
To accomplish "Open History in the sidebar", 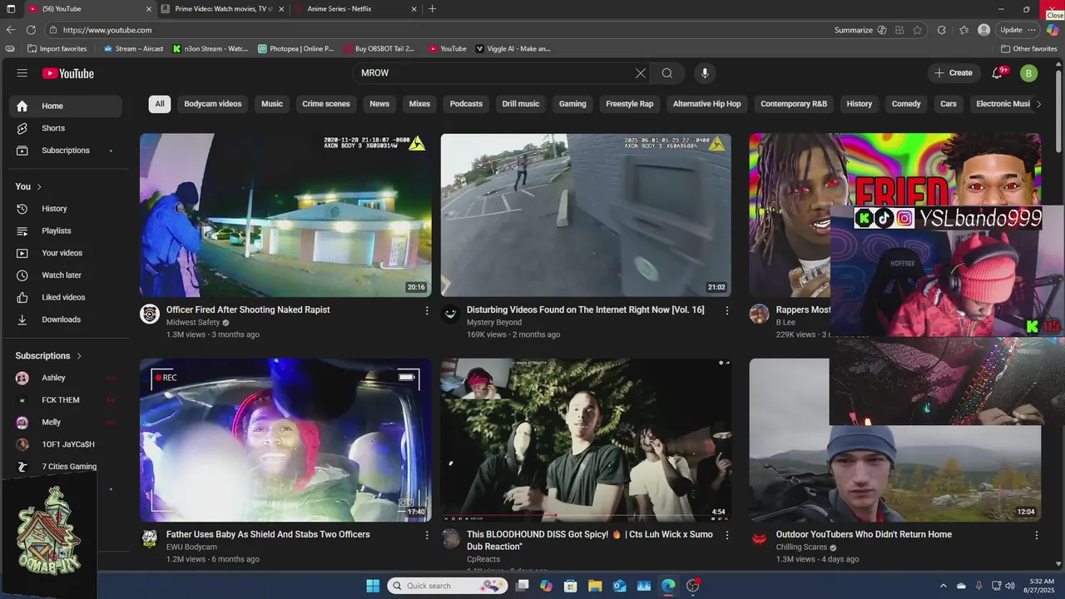I will click(65, 209).
